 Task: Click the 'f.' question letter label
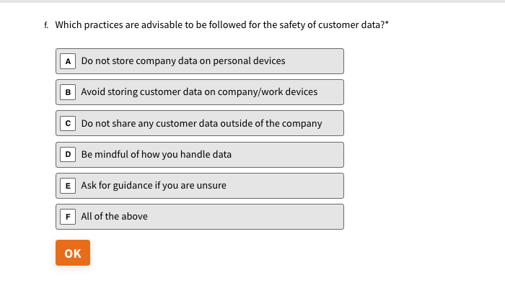46,25
